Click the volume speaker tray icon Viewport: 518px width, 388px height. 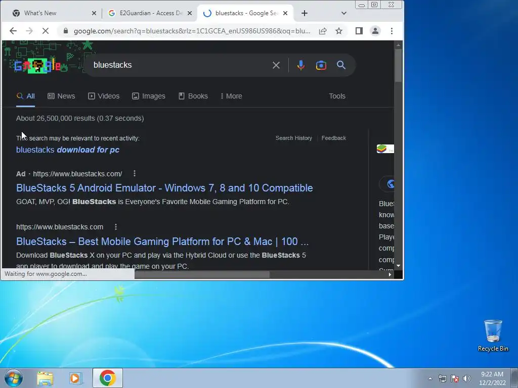coord(467,378)
